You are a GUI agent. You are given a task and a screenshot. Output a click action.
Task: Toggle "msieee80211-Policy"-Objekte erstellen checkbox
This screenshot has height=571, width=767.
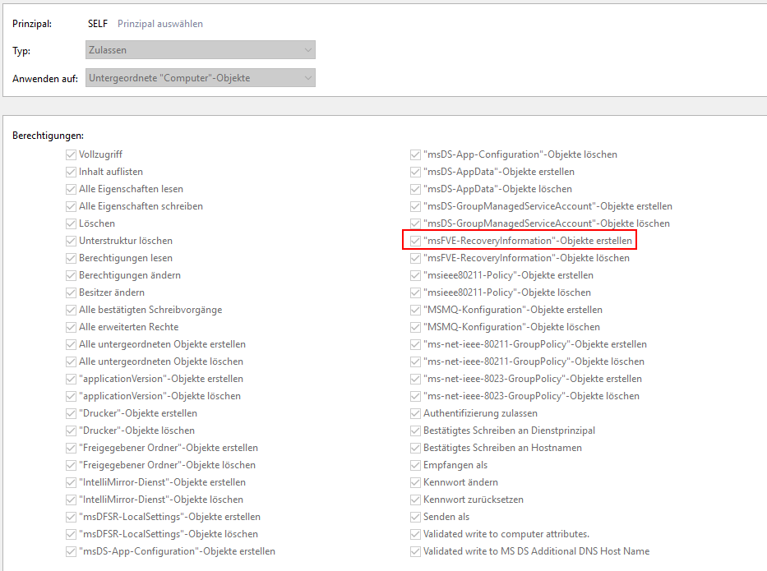pos(415,275)
